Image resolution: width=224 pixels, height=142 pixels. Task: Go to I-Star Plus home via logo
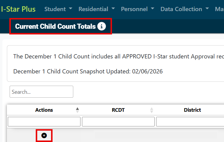pos(18,9)
